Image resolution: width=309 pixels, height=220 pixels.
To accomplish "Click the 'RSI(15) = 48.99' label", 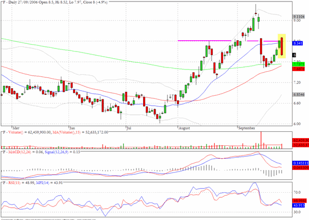I will [x=21, y=183].
